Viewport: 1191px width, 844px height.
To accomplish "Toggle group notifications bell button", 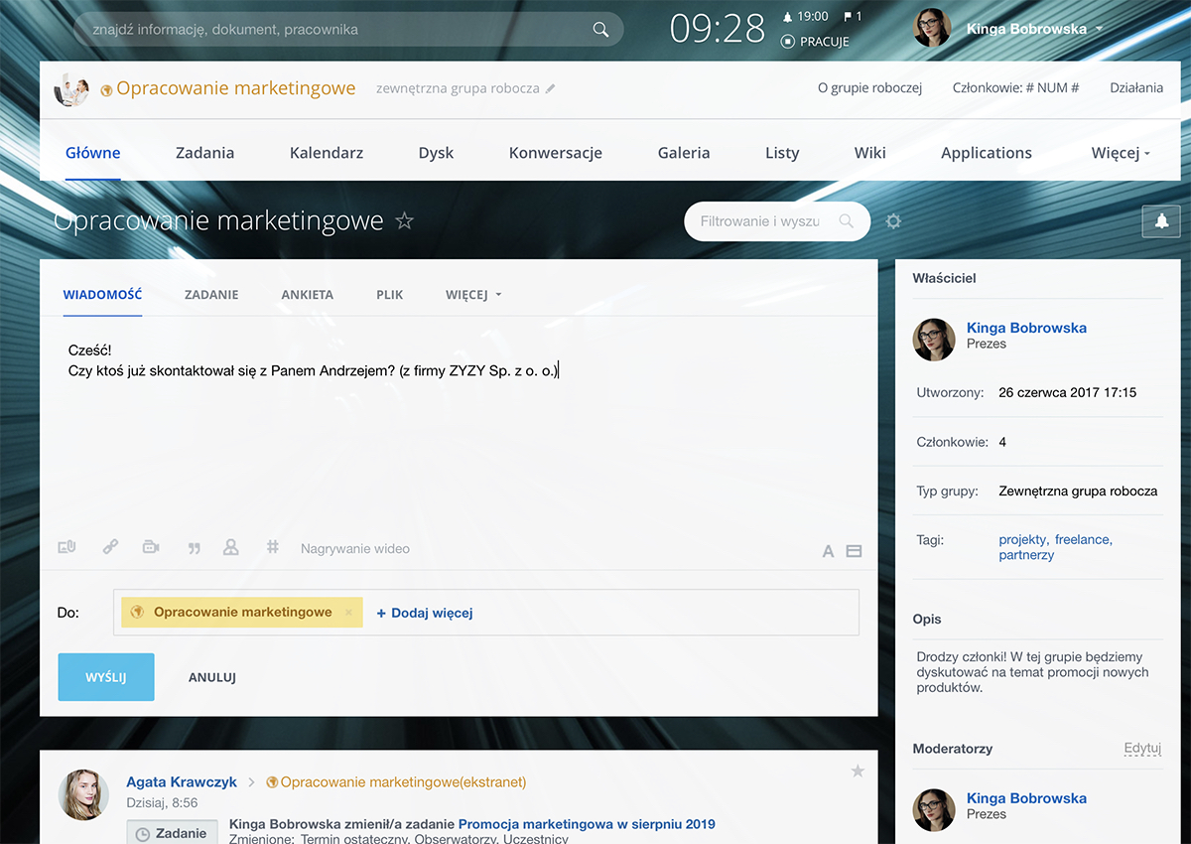I will coord(1161,222).
